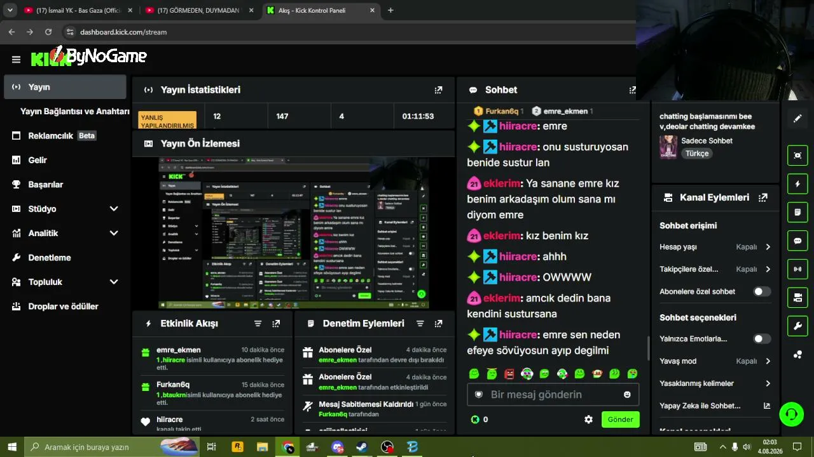Click the stream preview thumbnail
Screen dimensions: 814x457
(294, 233)
